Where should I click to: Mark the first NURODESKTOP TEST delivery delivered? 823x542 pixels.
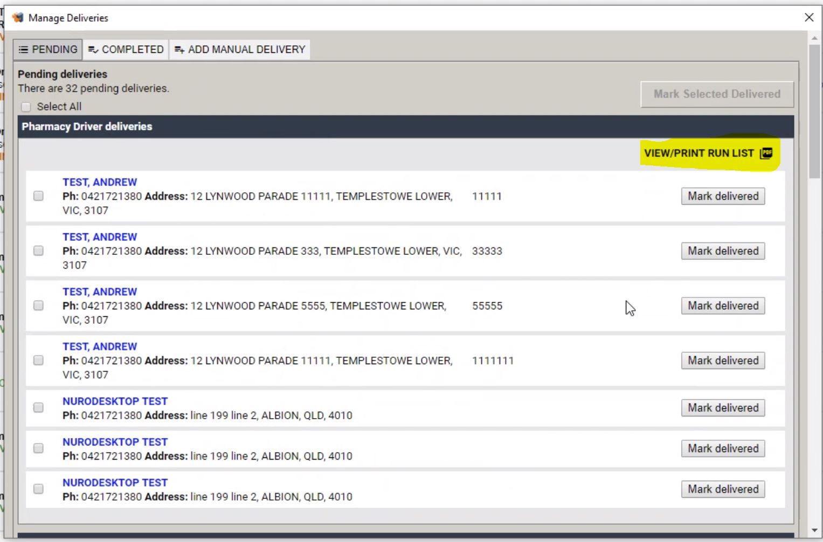[723, 408]
